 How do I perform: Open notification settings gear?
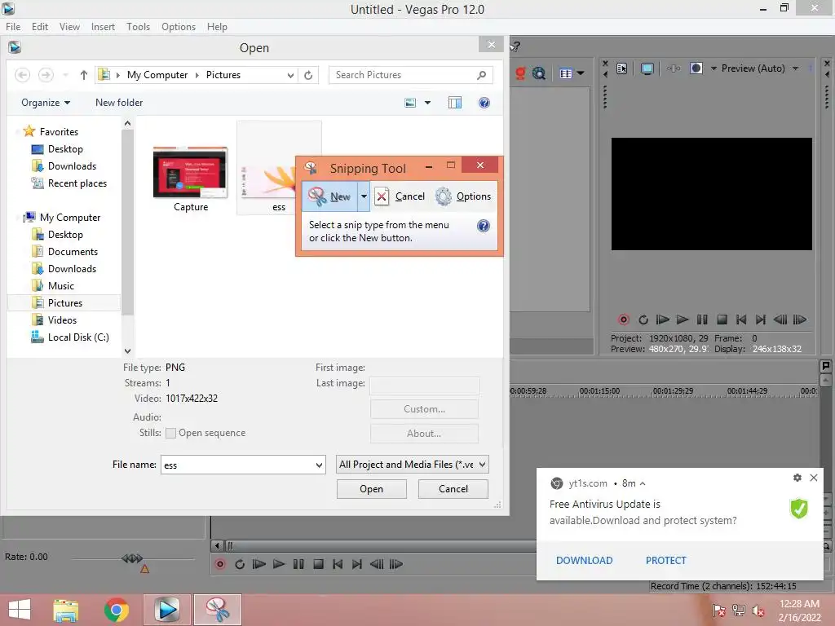797,478
